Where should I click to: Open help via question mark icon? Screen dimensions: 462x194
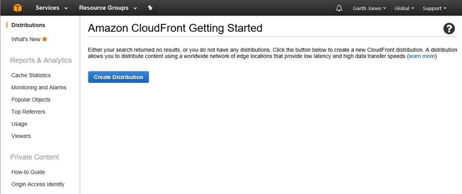pyautogui.click(x=449, y=28)
